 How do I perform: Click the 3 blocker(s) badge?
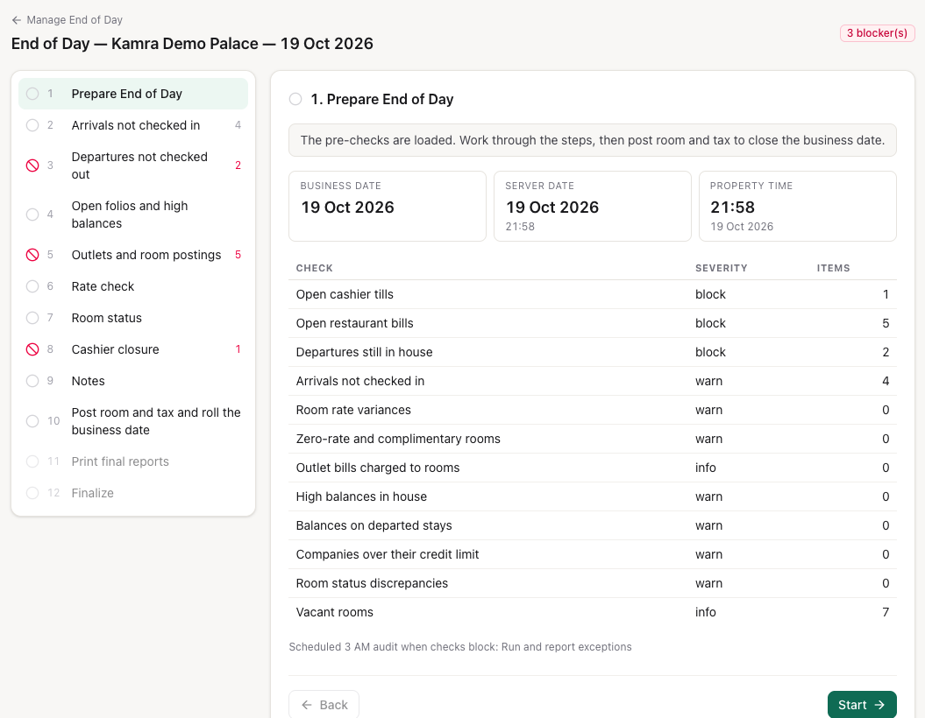[x=878, y=33]
